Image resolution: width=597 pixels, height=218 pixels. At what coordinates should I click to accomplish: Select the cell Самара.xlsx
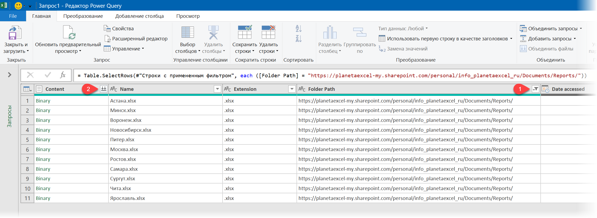165,169
